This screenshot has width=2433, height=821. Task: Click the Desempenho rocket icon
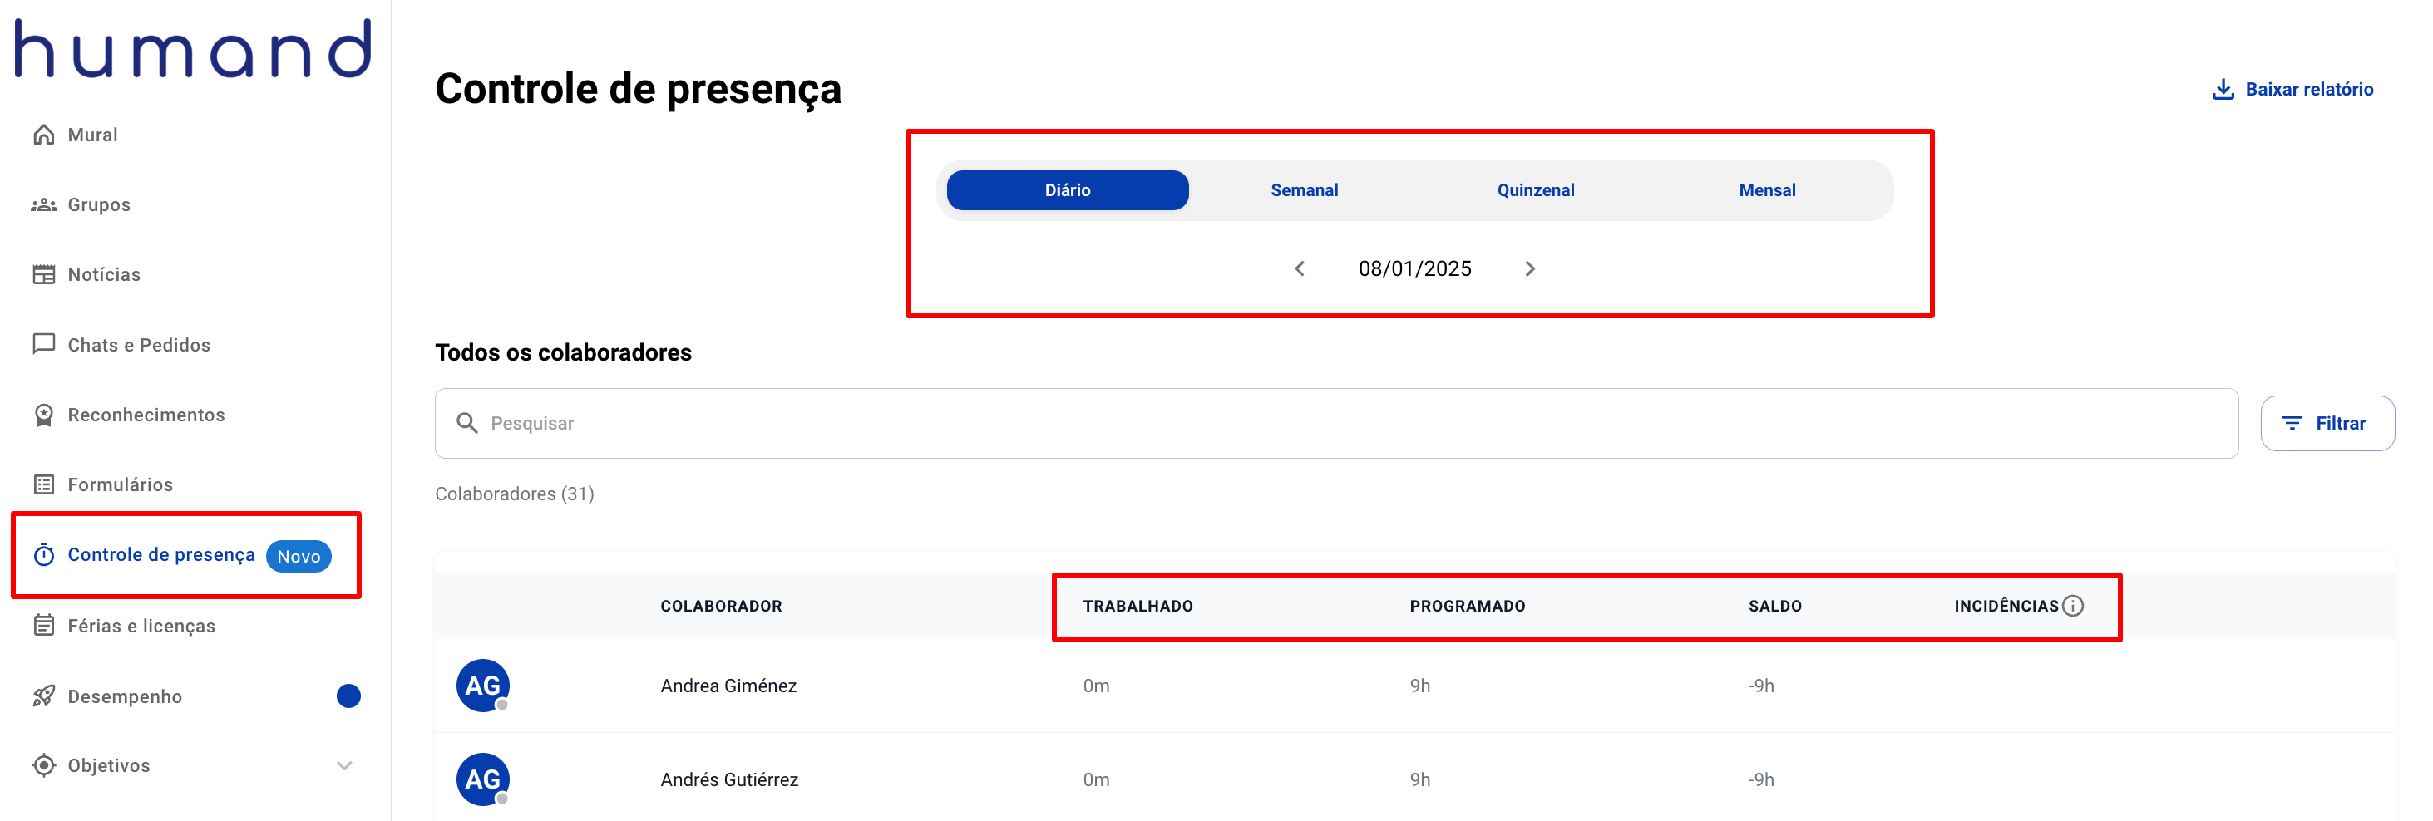[43, 696]
